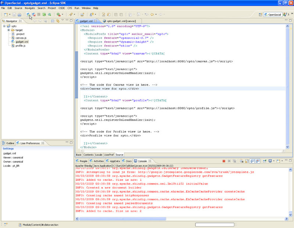The height and width of the screenshot is (228, 294).
Task: Click the Print toolbar icon
Action: click(x=19, y=15)
